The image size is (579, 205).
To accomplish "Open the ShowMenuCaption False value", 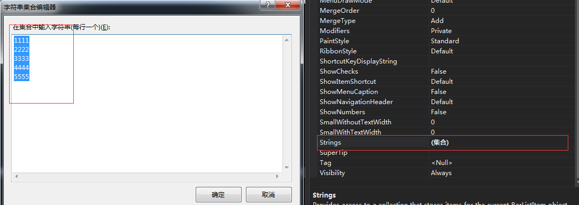I will pos(438,92).
